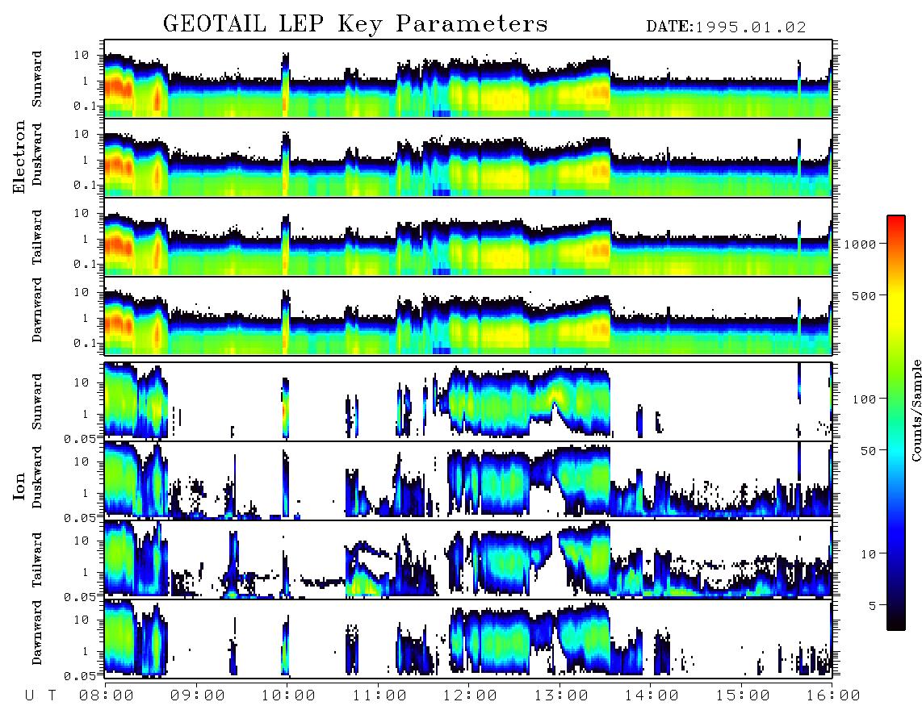Select the Electron "Sunward" axis label
The image size is (922, 710).
[x=36, y=79]
